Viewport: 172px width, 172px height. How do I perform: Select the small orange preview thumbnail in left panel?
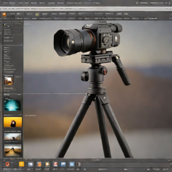click(9, 81)
